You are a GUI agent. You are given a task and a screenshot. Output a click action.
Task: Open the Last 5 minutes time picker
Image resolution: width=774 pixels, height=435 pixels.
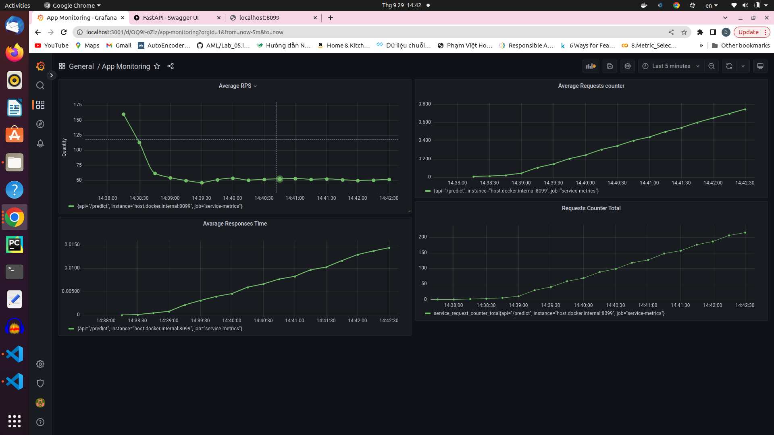[x=671, y=66]
